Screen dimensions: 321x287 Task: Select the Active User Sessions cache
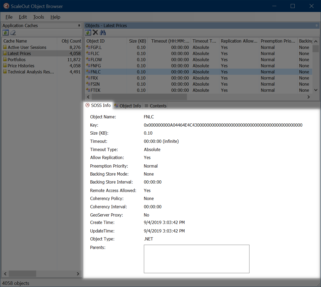tap(27, 47)
